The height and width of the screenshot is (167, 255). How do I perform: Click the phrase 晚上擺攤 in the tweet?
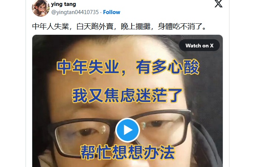[x=136, y=26]
